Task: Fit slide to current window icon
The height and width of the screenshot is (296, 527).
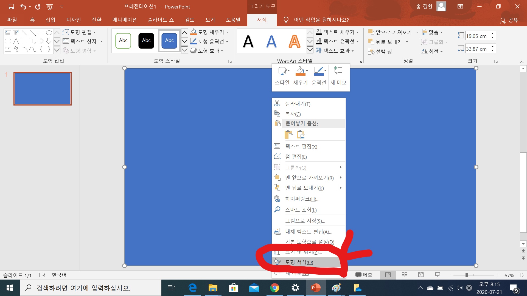Action: tap(522, 275)
